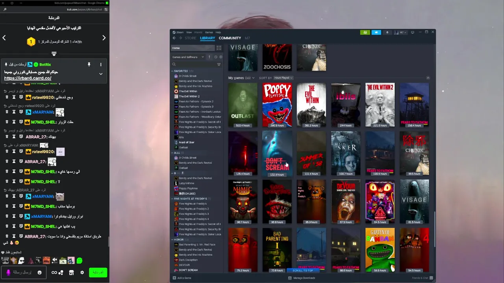Image resolution: width=504 pixels, height=283 pixels.
Task: Open Outlast cover with 510.4 hours
Action: (243, 105)
